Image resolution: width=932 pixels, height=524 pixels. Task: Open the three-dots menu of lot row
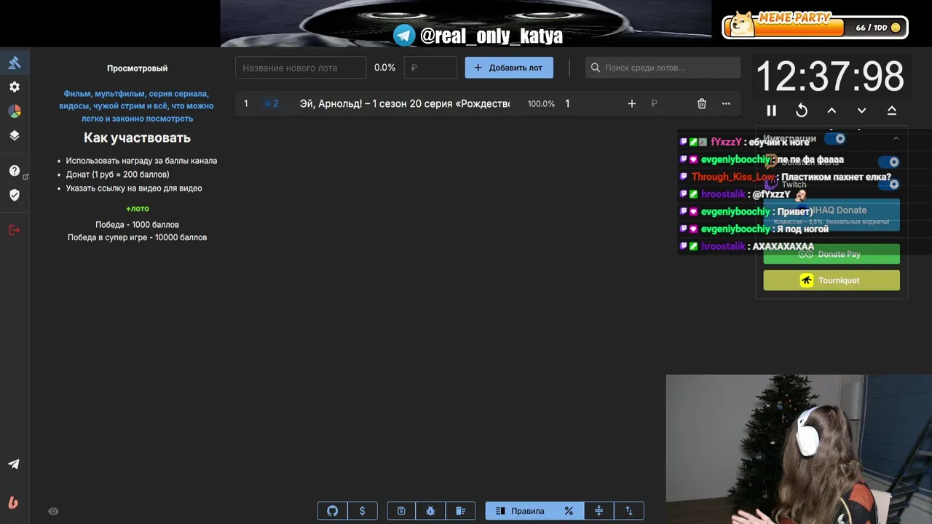click(x=726, y=104)
